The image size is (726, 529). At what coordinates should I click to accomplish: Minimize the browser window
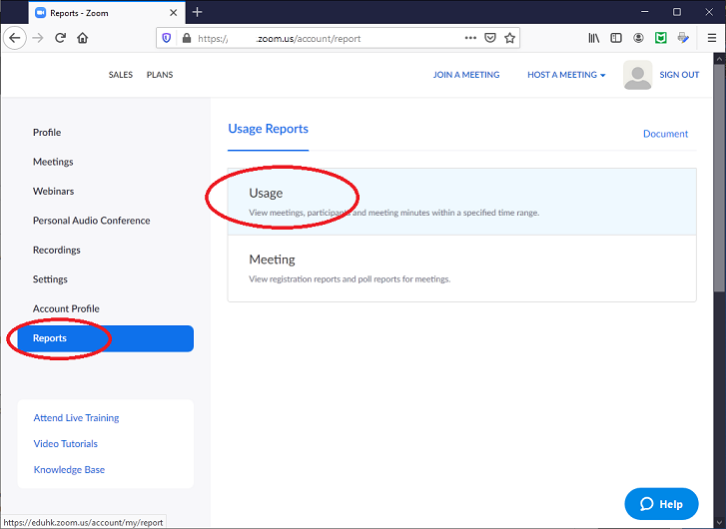[644, 12]
